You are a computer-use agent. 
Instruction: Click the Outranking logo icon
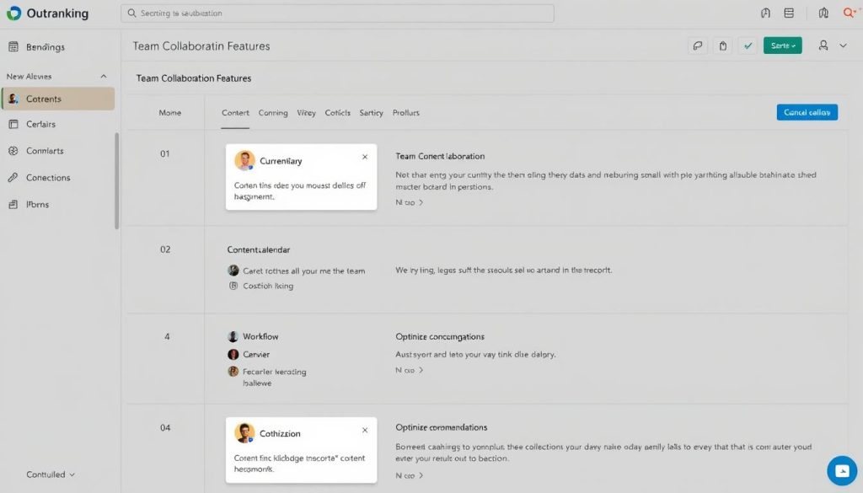[x=13, y=13]
